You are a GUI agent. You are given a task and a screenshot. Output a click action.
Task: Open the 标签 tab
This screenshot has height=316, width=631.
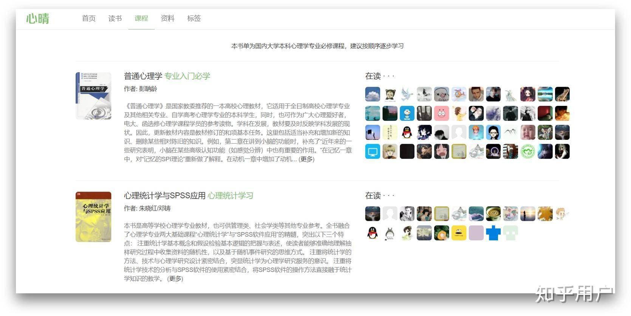pyautogui.click(x=194, y=18)
